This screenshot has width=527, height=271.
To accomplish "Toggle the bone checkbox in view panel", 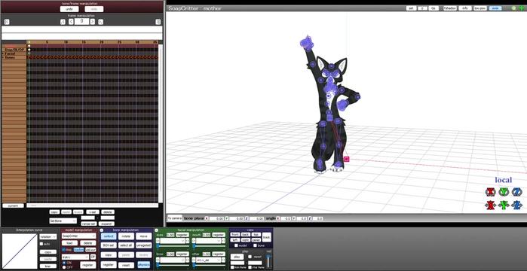I will pyautogui.click(x=255, y=245).
